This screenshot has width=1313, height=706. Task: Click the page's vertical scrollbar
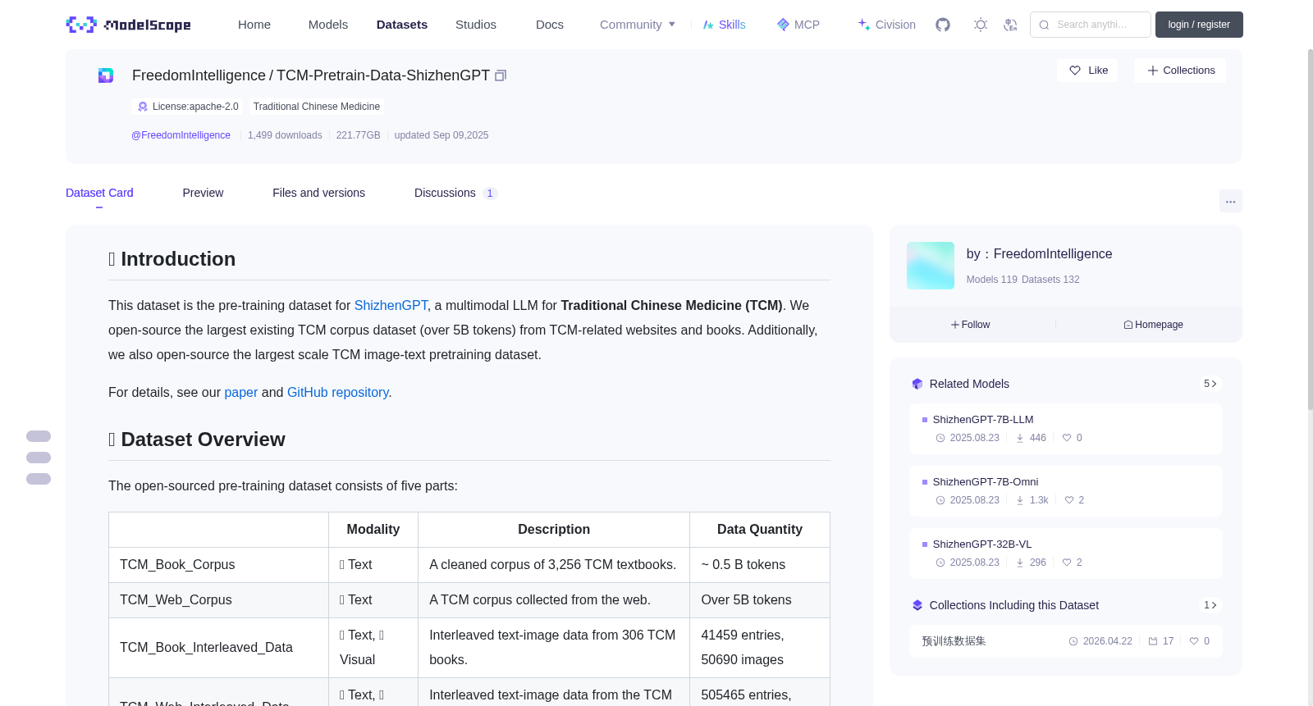[1310, 230]
